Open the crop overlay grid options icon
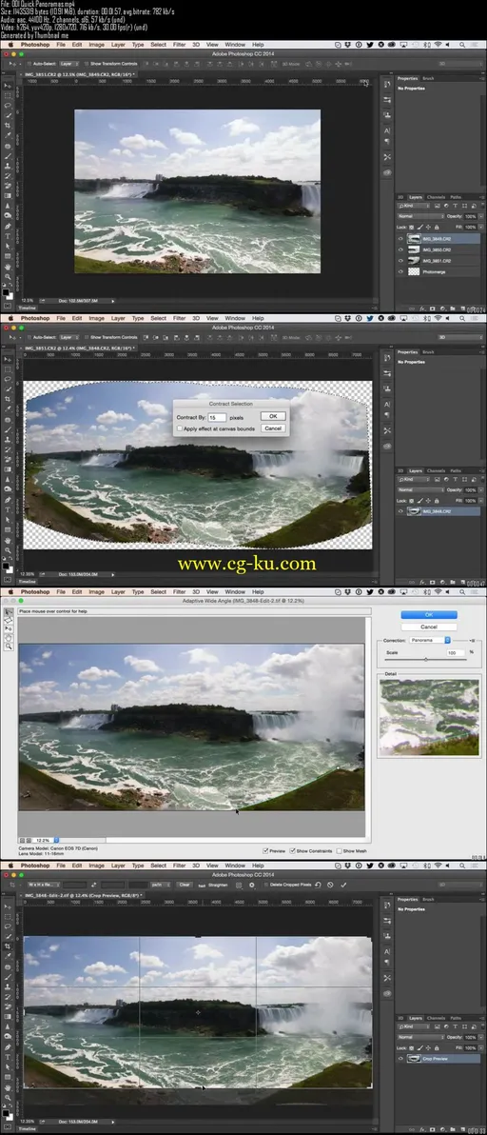487x1135 pixels. (239, 885)
